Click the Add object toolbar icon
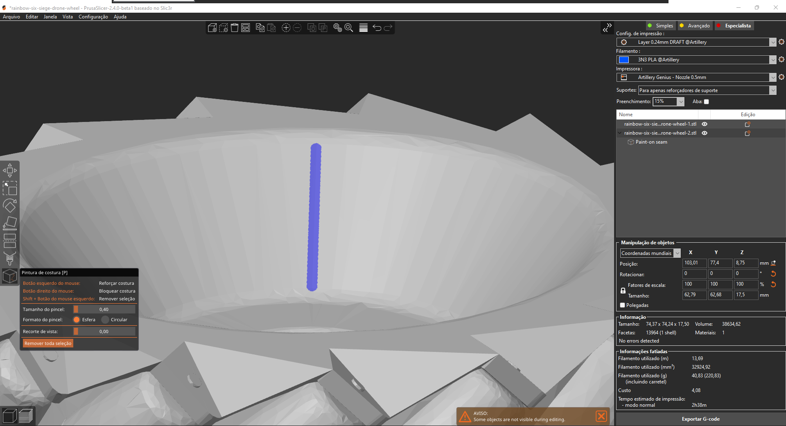Image resolution: width=786 pixels, height=426 pixels. click(212, 28)
